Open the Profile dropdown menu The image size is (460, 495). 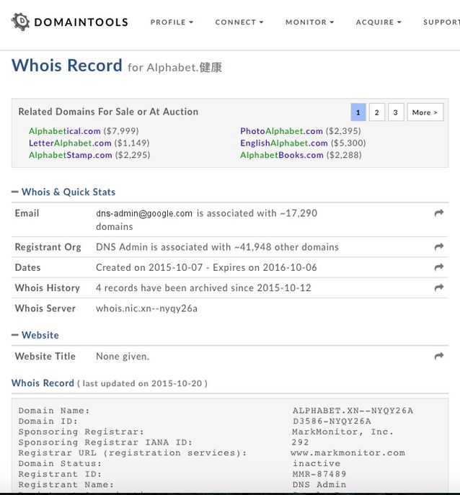click(x=172, y=22)
